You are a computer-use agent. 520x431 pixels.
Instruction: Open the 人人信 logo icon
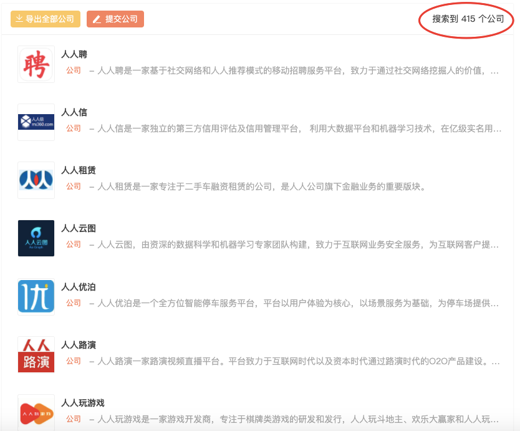click(36, 122)
